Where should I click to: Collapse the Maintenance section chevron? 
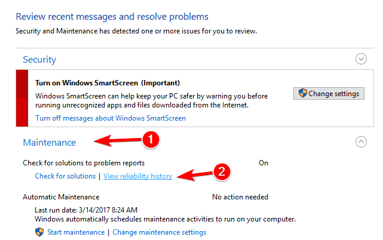tap(361, 142)
